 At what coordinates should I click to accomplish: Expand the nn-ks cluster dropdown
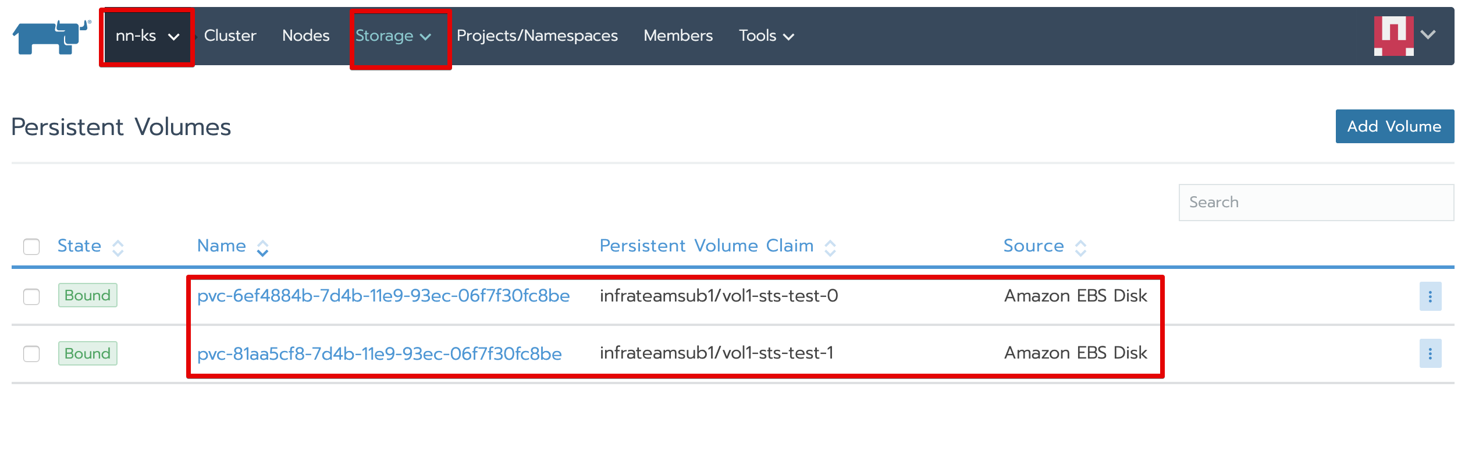(147, 36)
